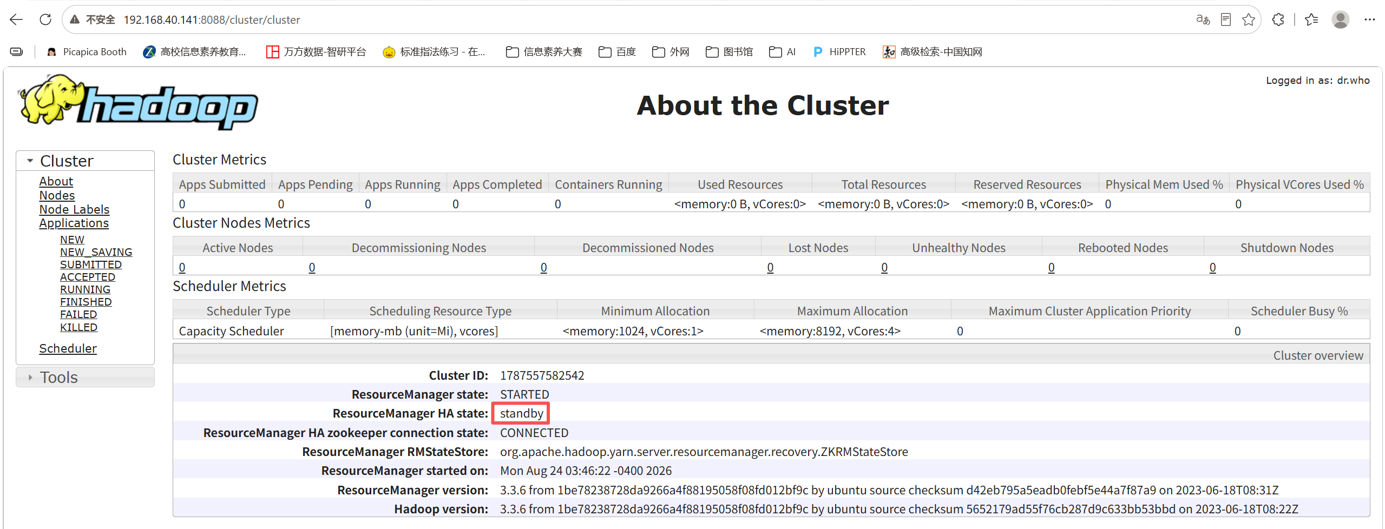Open the 信息素养大赛 bookmark folder

tap(544, 52)
